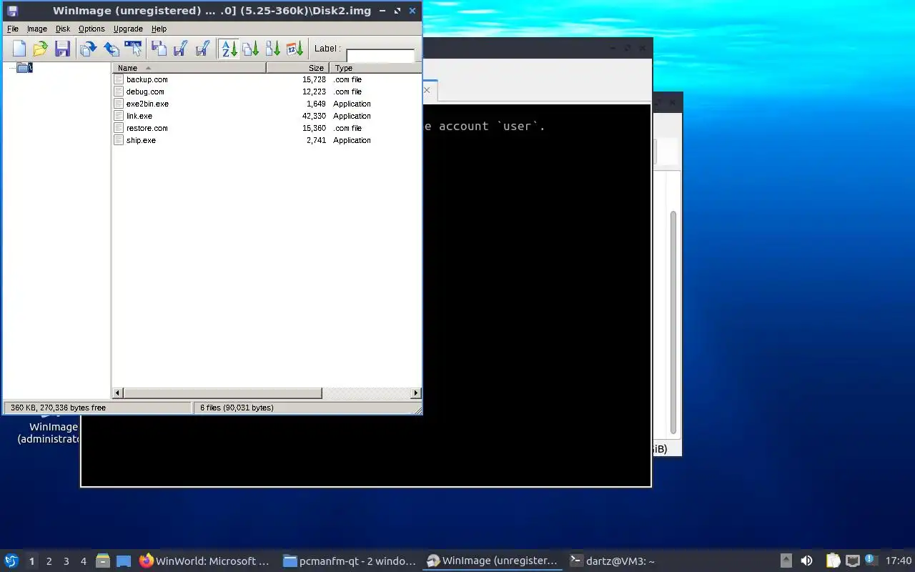Click the clock showing 17:40
Screen dimensions: 915x572
click(899, 561)
